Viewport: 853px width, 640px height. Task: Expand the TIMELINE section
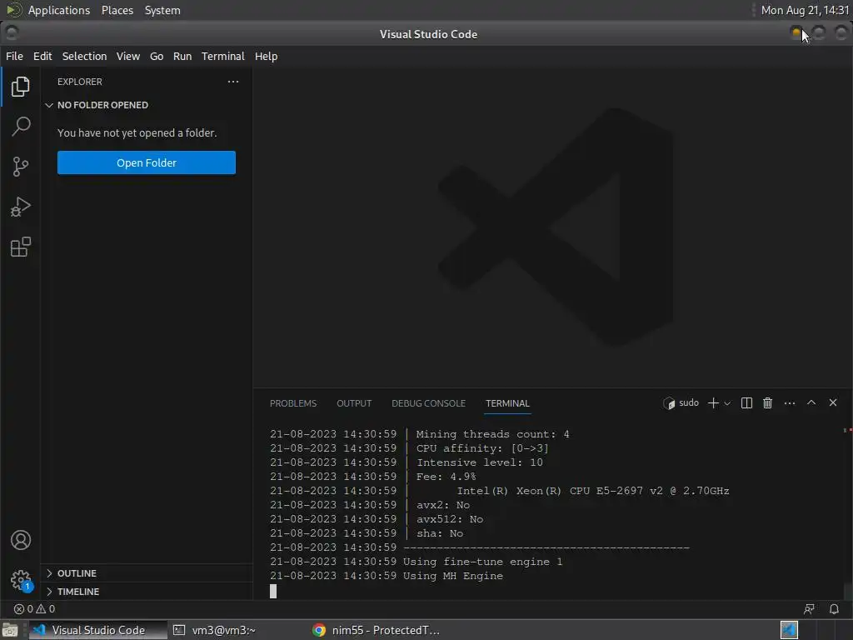click(147, 592)
